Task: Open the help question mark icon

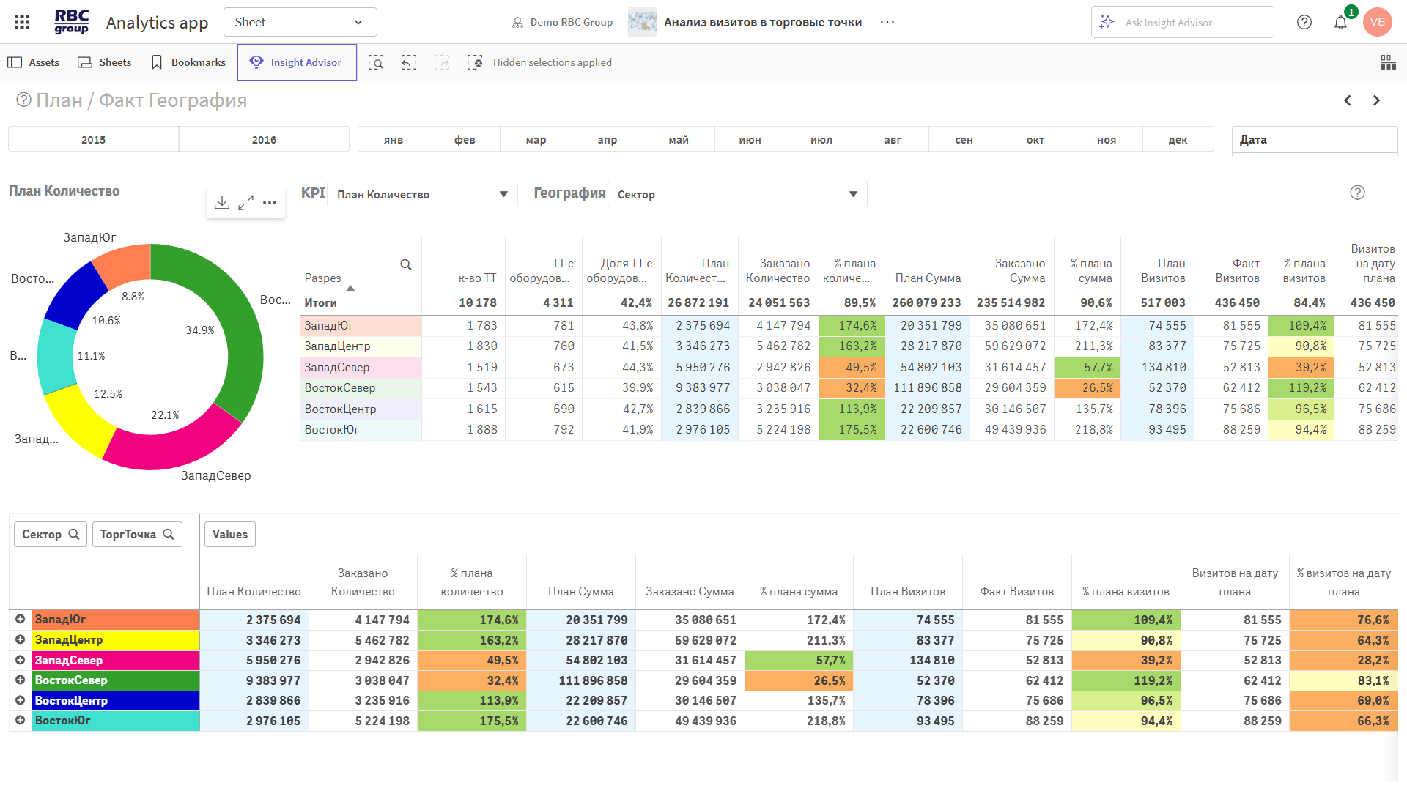Action: [x=1304, y=22]
